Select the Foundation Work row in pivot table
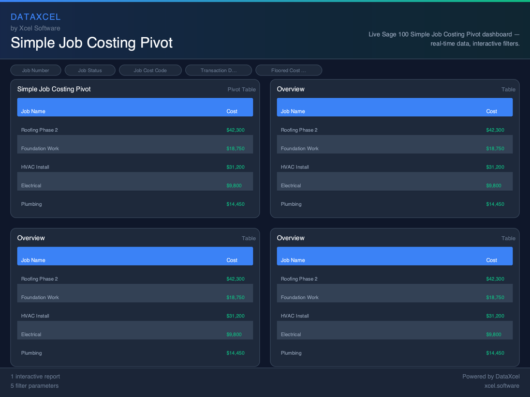 [135, 148]
